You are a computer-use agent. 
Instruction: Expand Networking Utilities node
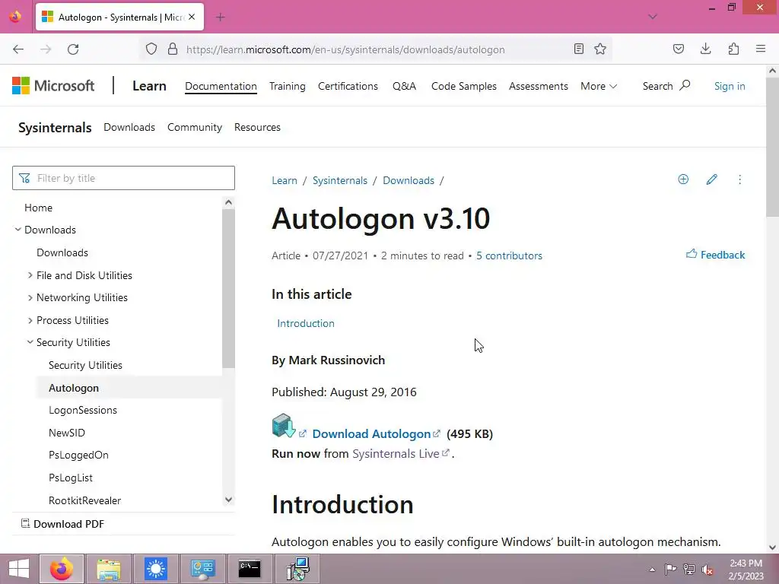(x=30, y=297)
